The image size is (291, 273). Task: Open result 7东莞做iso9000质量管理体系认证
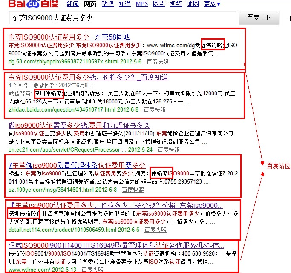77,165
